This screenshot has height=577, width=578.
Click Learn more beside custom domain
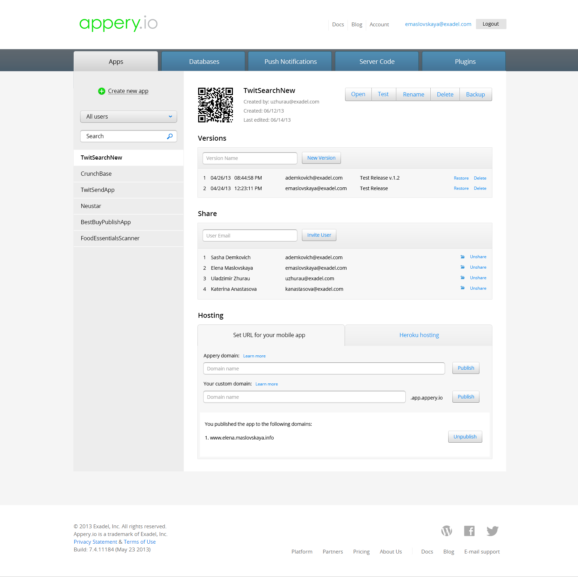[267, 384]
